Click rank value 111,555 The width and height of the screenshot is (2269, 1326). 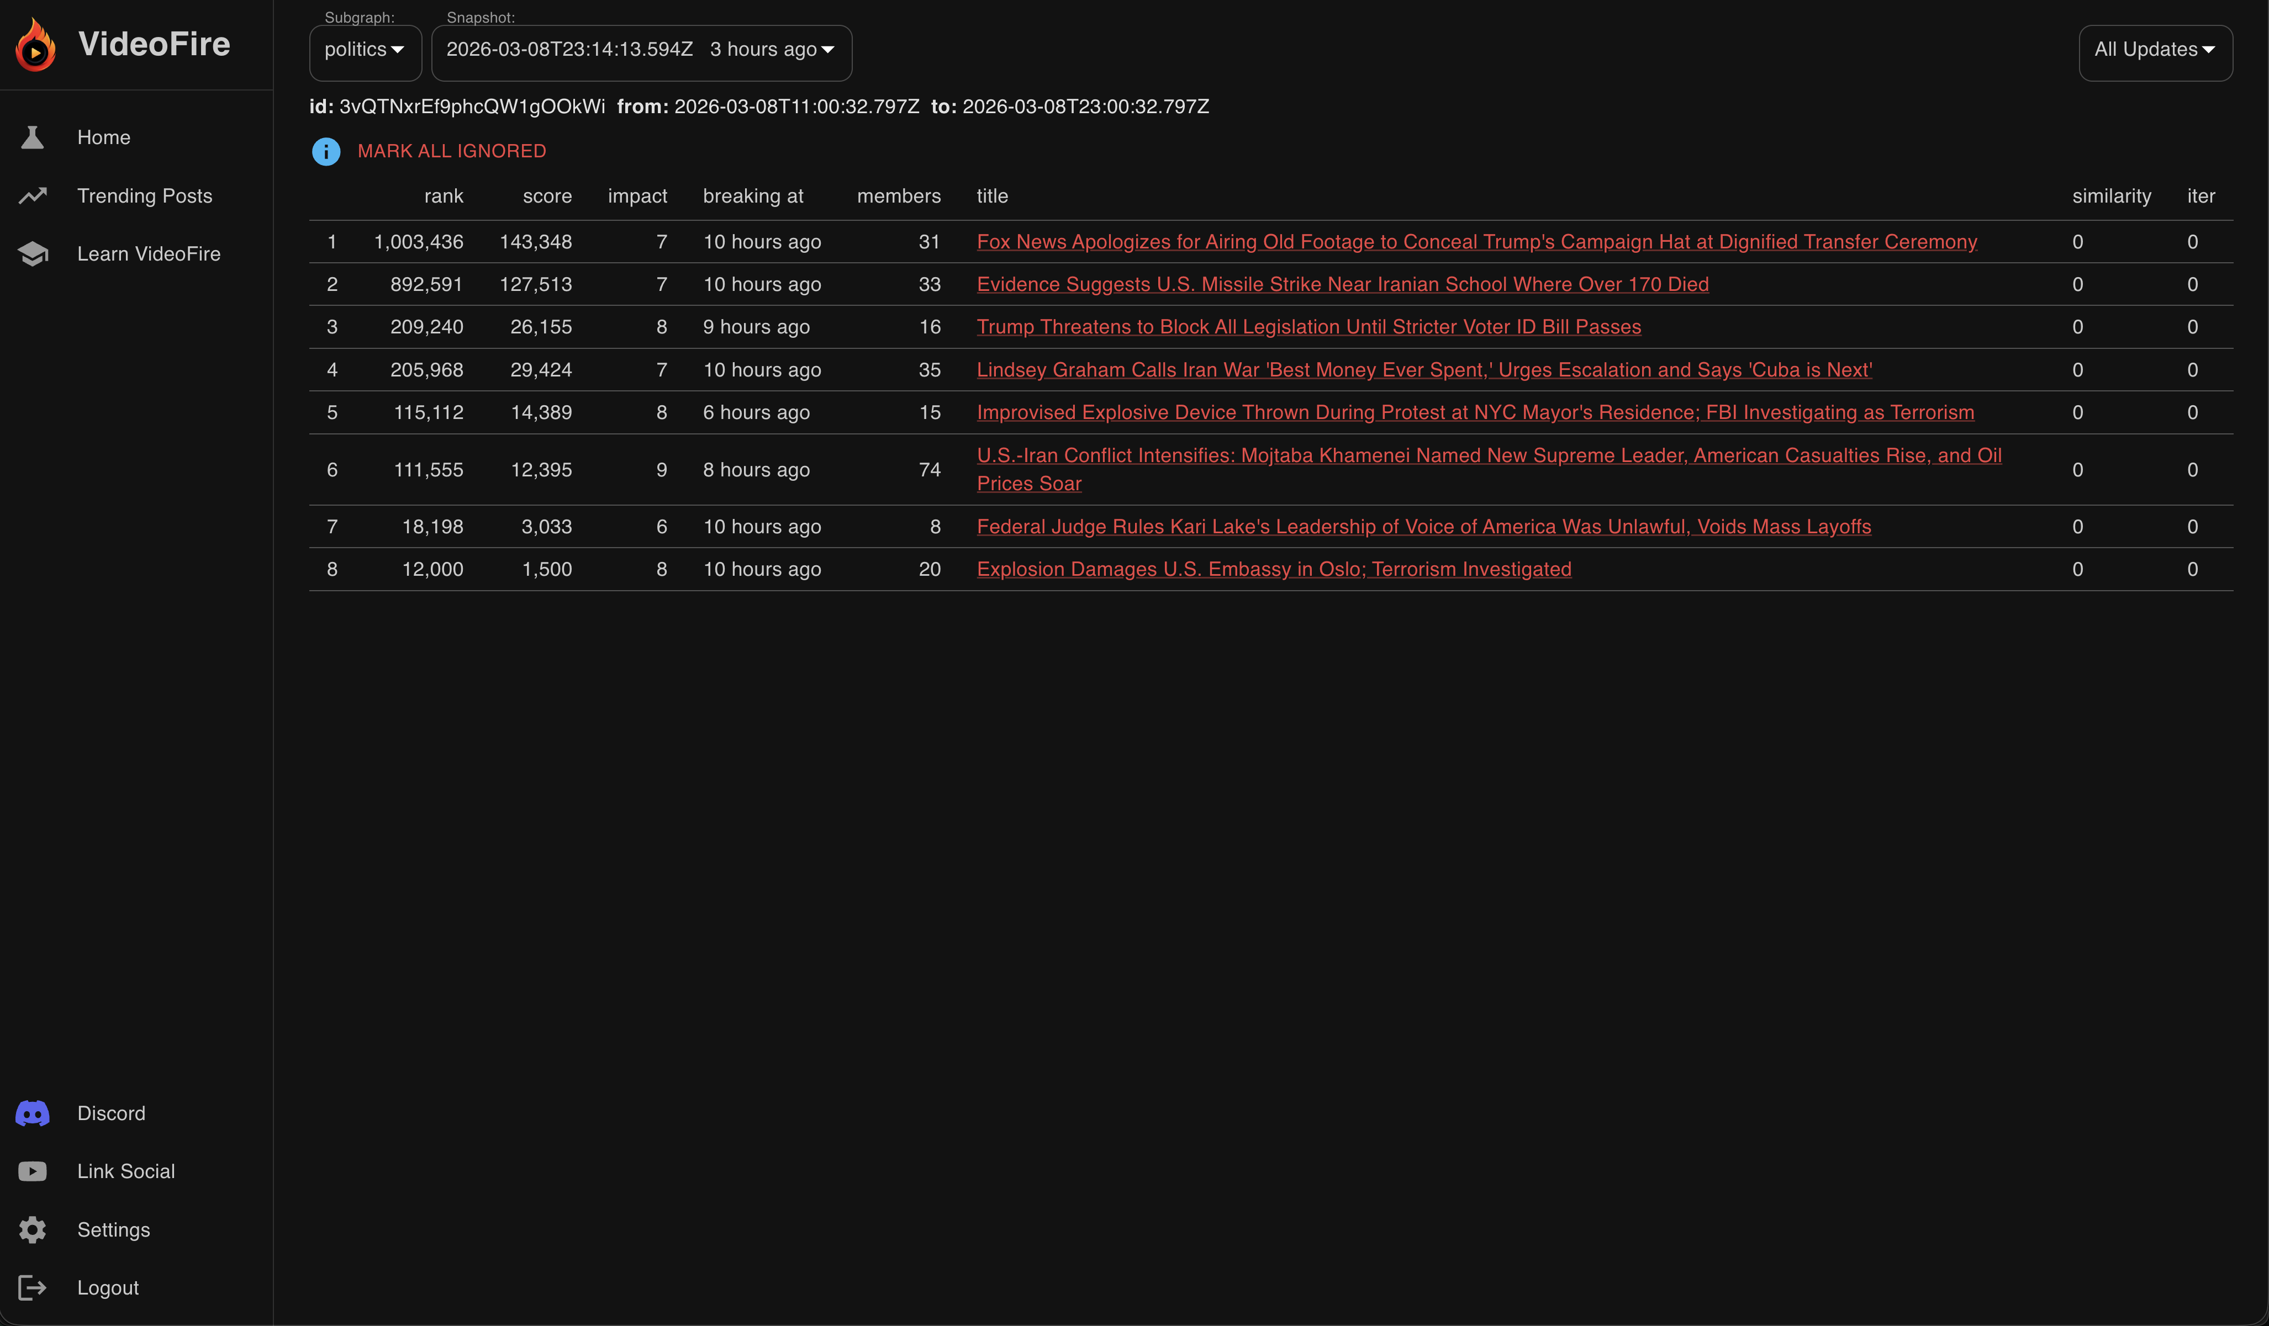tap(429, 469)
